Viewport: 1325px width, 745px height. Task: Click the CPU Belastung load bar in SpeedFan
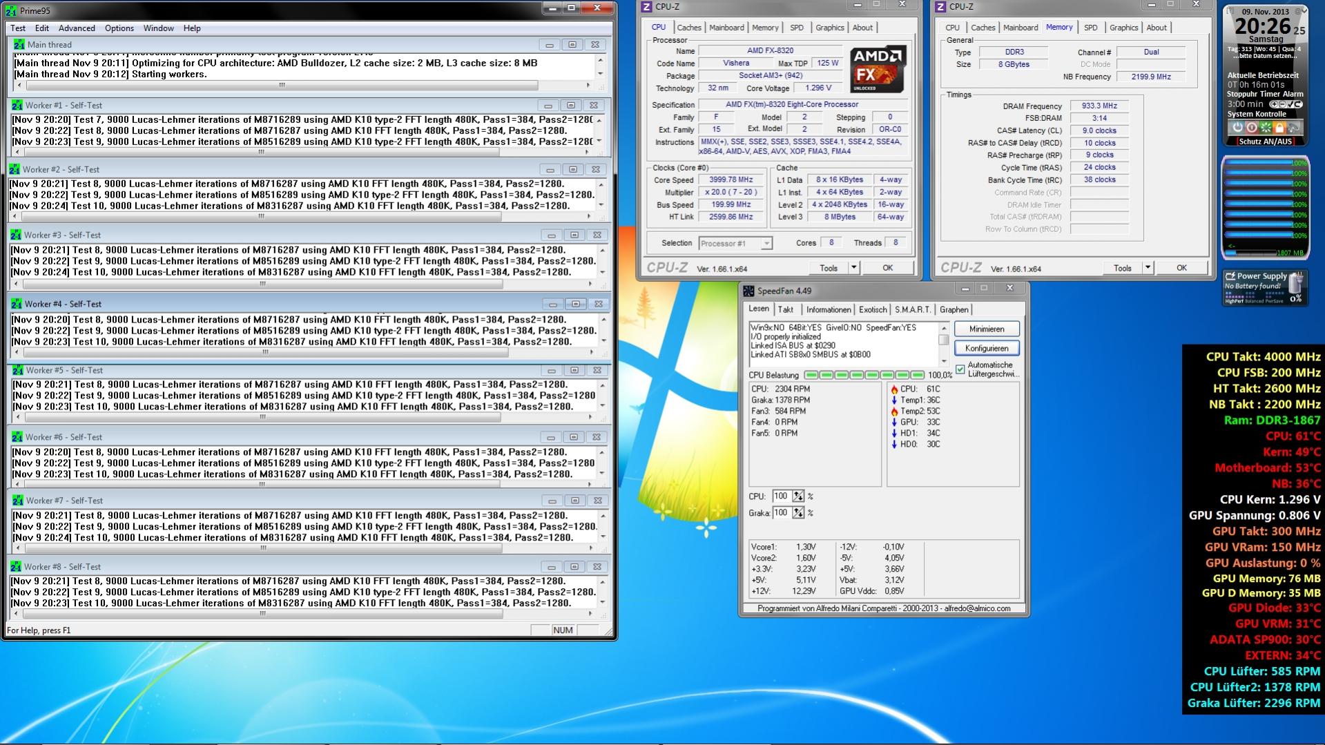[x=864, y=375]
